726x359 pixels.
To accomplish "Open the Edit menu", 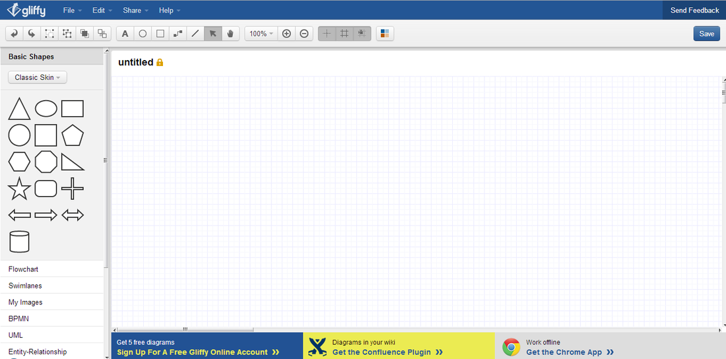I will [x=102, y=10].
